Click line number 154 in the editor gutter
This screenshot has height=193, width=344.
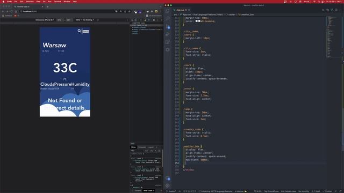pyautogui.click(x=177, y=163)
